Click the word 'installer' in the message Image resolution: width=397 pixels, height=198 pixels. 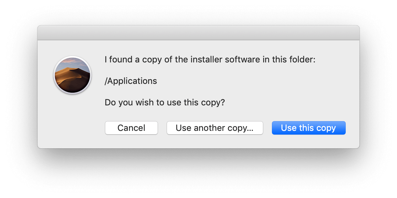pos(206,60)
